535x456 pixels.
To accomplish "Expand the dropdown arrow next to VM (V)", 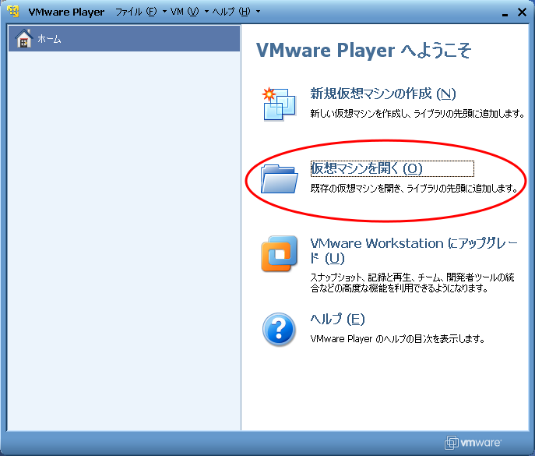I will (206, 12).
